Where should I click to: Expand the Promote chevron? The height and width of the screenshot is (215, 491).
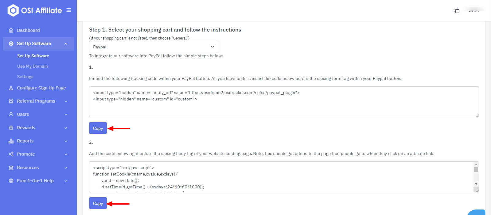66,154
